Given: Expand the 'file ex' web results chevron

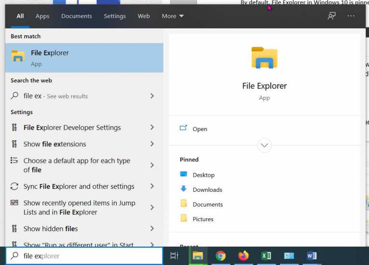Looking at the screenshot, I should [x=152, y=96].
